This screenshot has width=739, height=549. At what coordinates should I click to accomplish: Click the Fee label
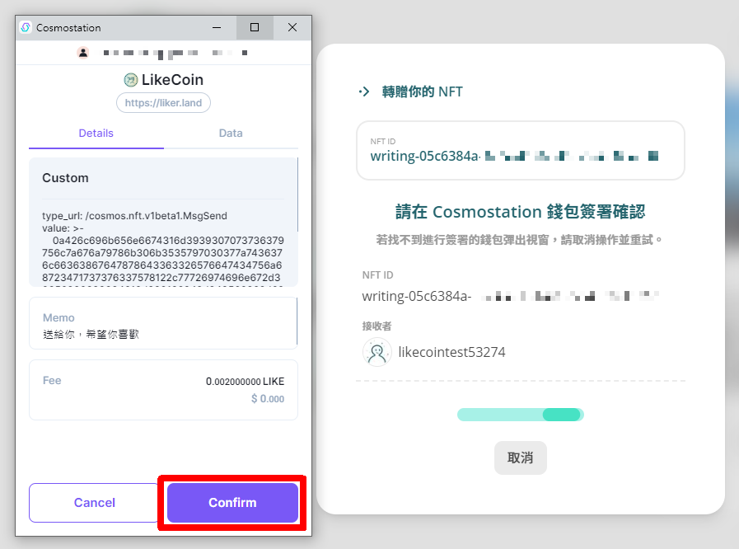tap(52, 381)
